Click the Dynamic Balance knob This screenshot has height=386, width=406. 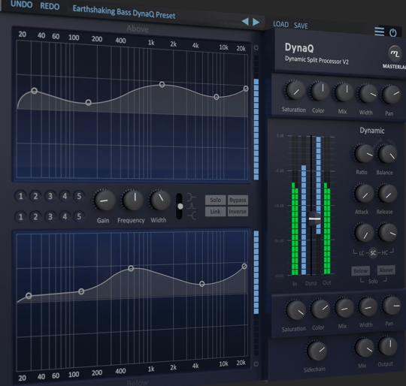point(387,154)
